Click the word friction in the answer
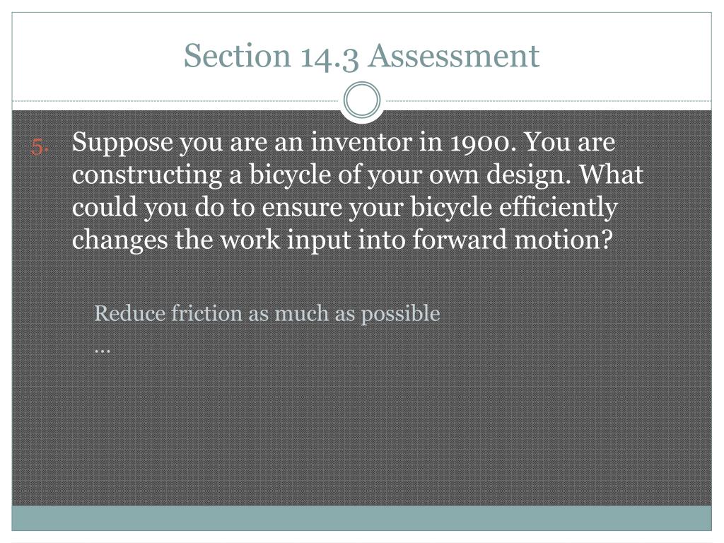 tap(207, 313)
